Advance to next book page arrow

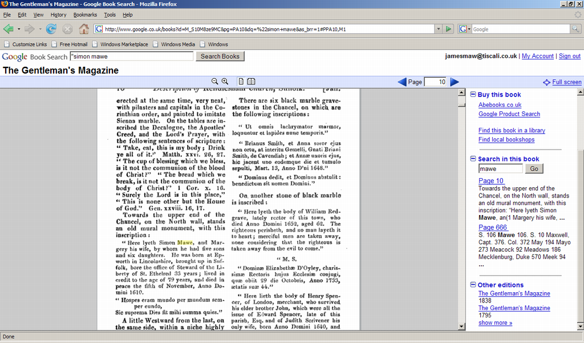pyautogui.click(x=455, y=82)
